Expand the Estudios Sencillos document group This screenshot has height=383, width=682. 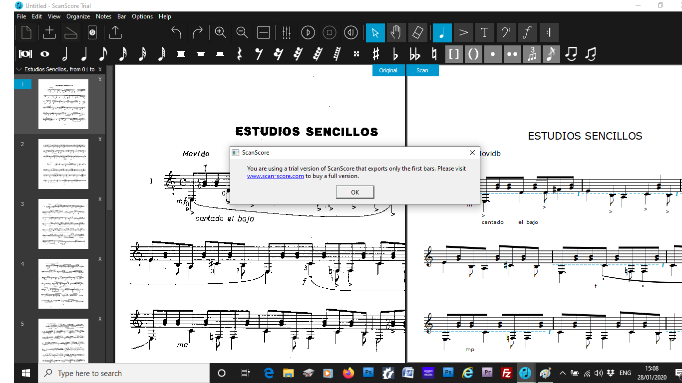[18, 69]
